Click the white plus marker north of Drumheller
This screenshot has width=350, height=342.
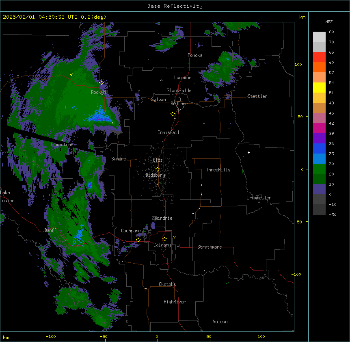(x=248, y=152)
